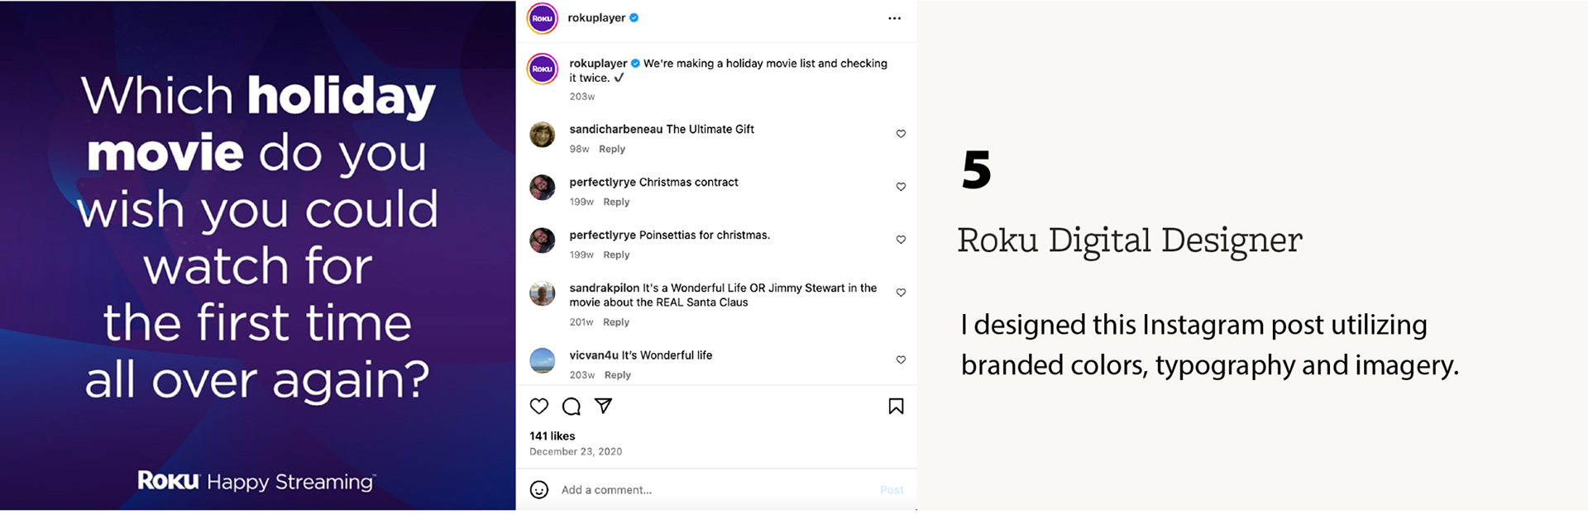Save the post with the bookmark icon
1588x514 pixels.
click(x=896, y=406)
